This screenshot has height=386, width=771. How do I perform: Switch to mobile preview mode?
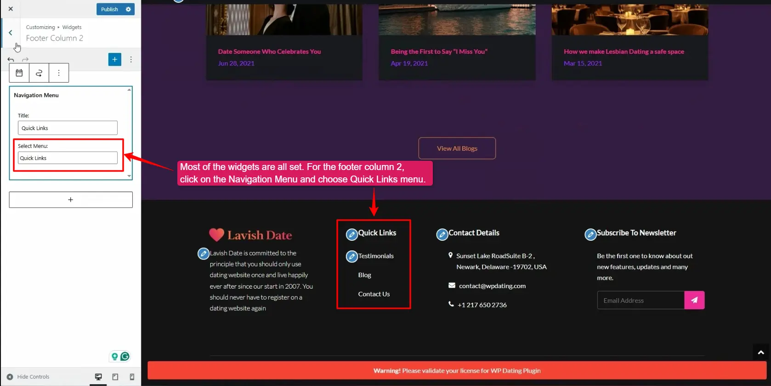tap(132, 377)
